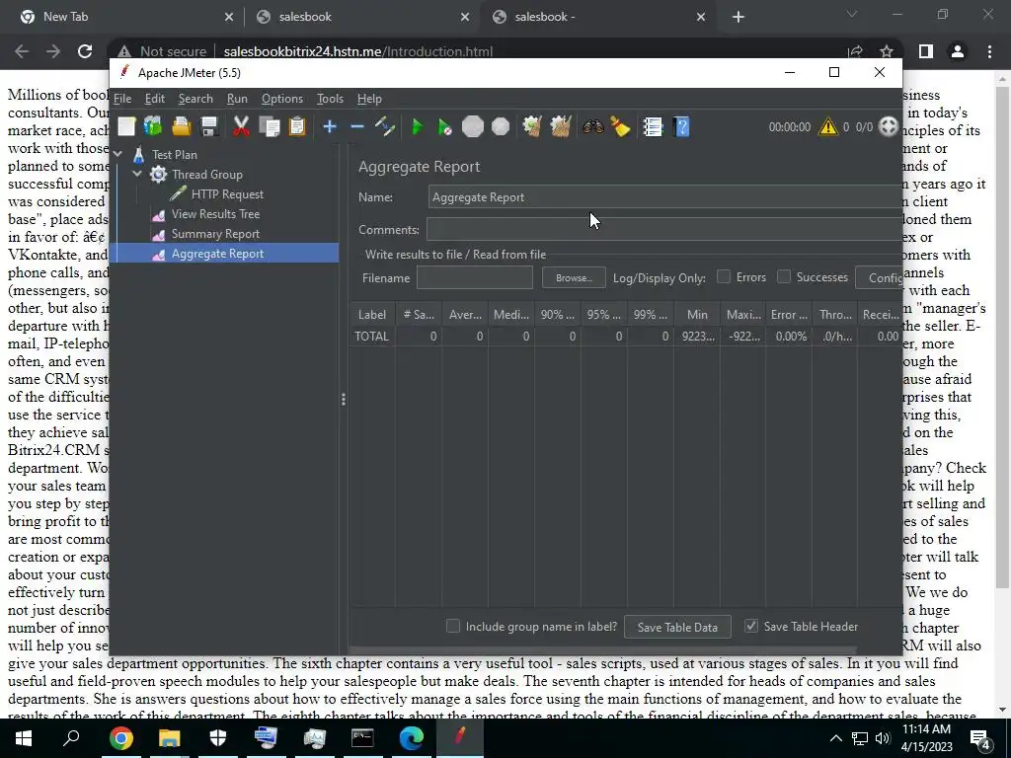Collapse the Thread Group tree node

coord(136,174)
